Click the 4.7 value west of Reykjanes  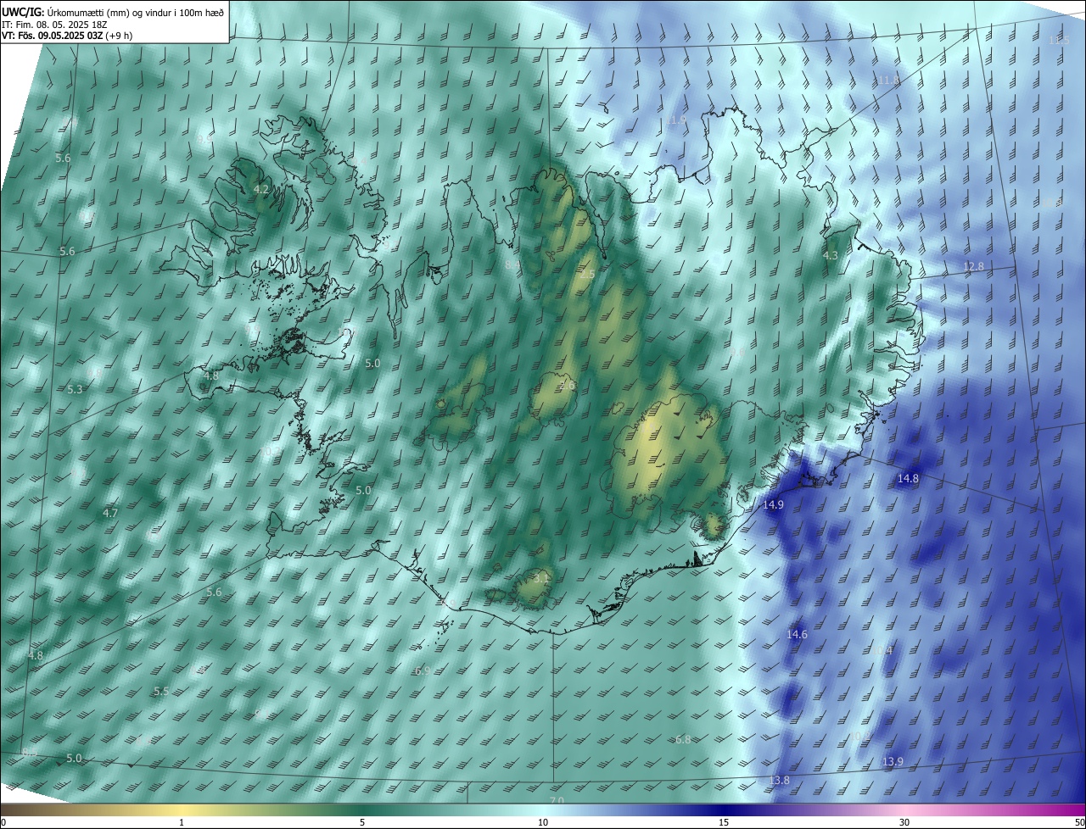pyautogui.click(x=110, y=514)
